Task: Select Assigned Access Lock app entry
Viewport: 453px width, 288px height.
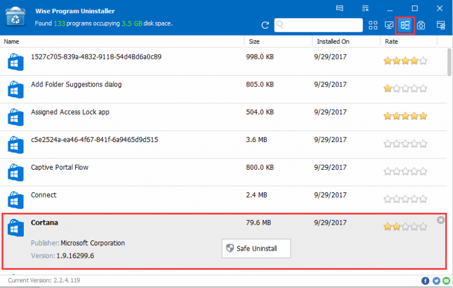Action: (x=224, y=117)
